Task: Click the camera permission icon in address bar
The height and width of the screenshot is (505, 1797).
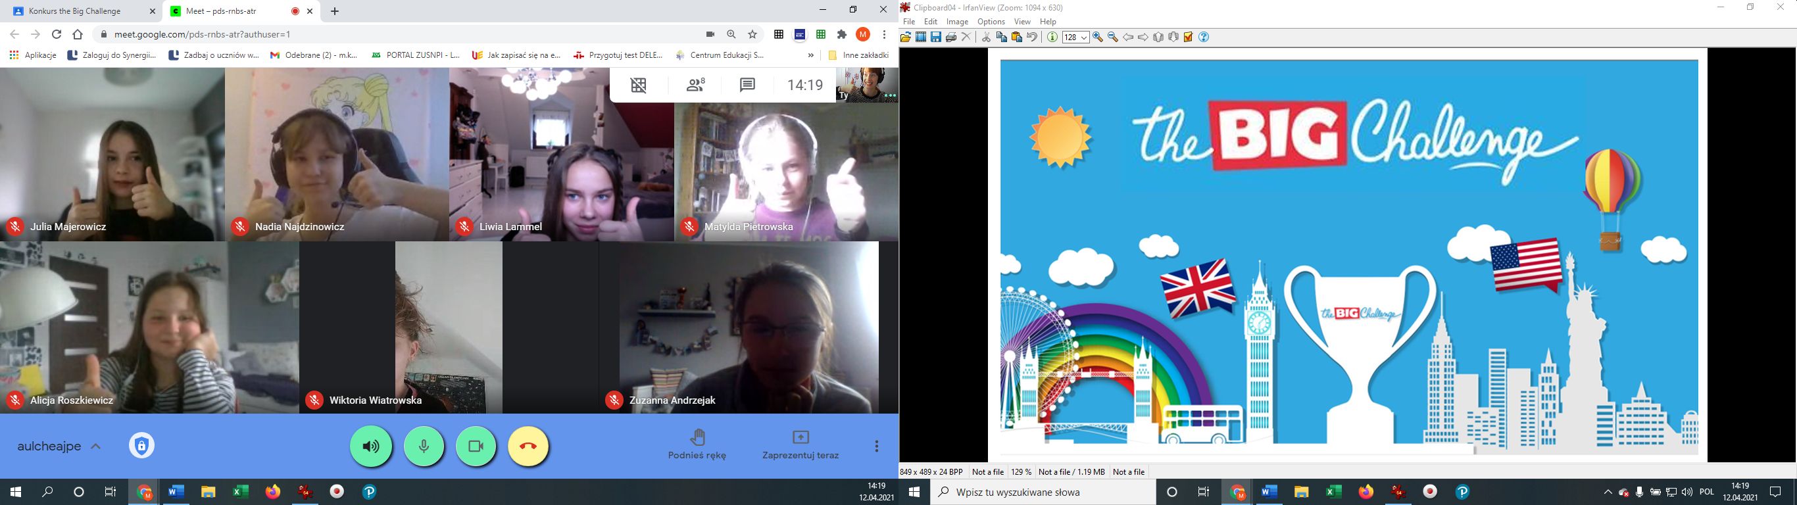Action: [x=710, y=34]
